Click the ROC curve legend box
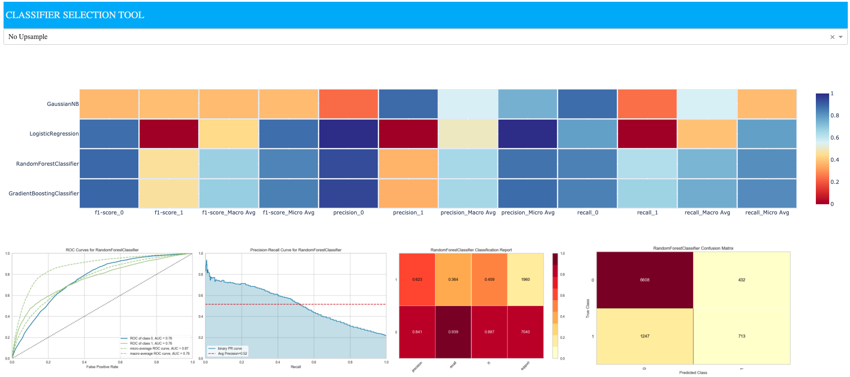The height and width of the screenshot is (377, 850). [155, 346]
